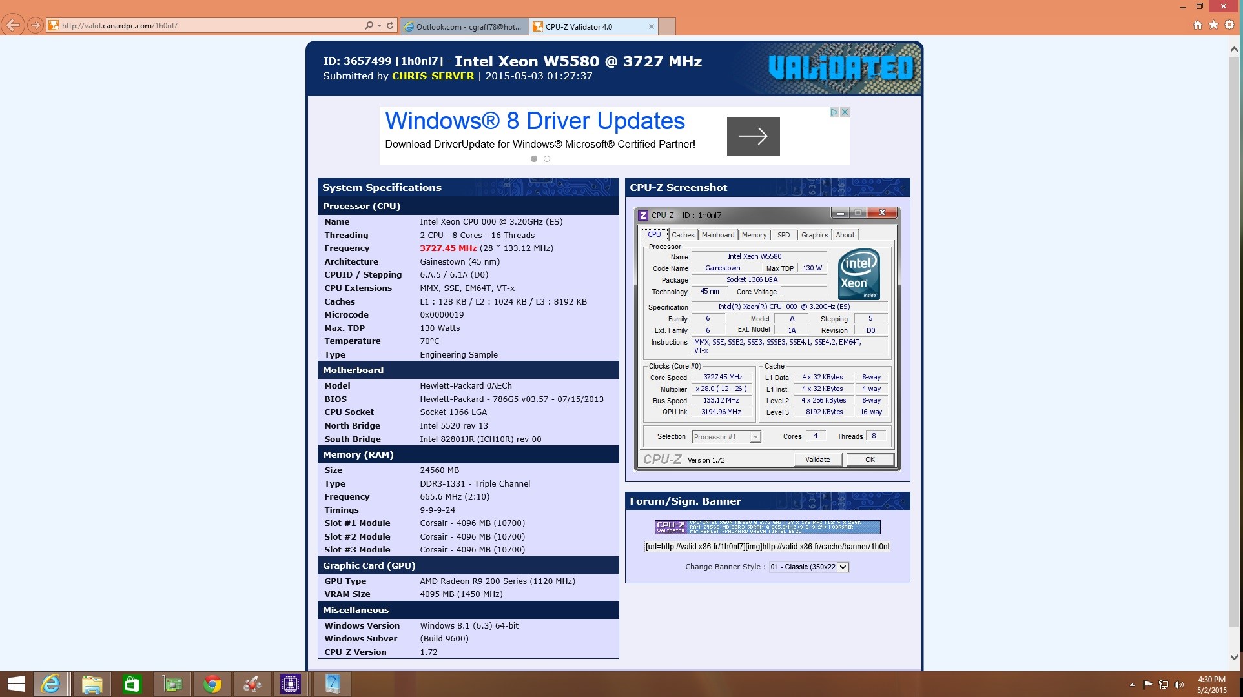Open the browser Tools gear icon
Screen dimensions: 1243x697
1229,25
